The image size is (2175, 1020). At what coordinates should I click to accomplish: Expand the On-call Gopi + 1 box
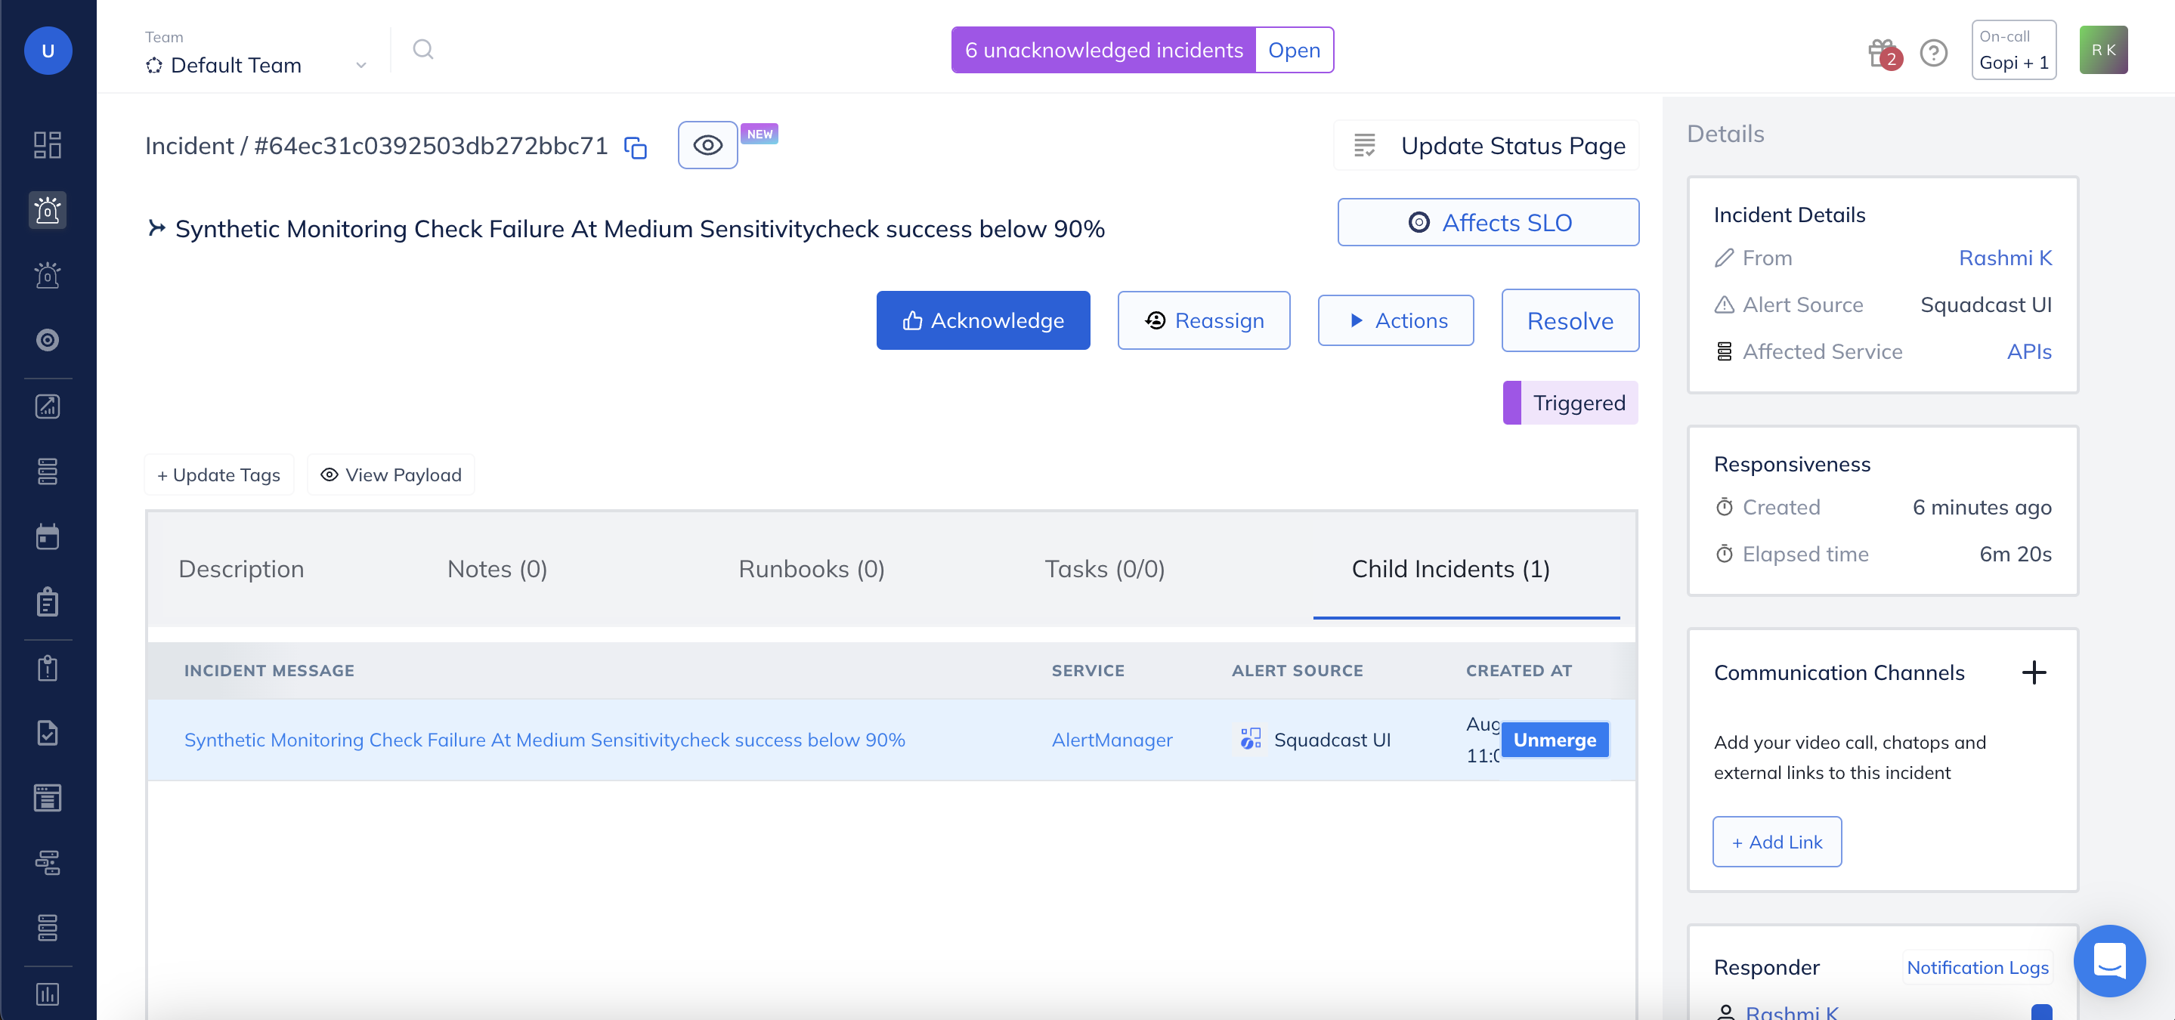pyautogui.click(x=2013, y=51)
